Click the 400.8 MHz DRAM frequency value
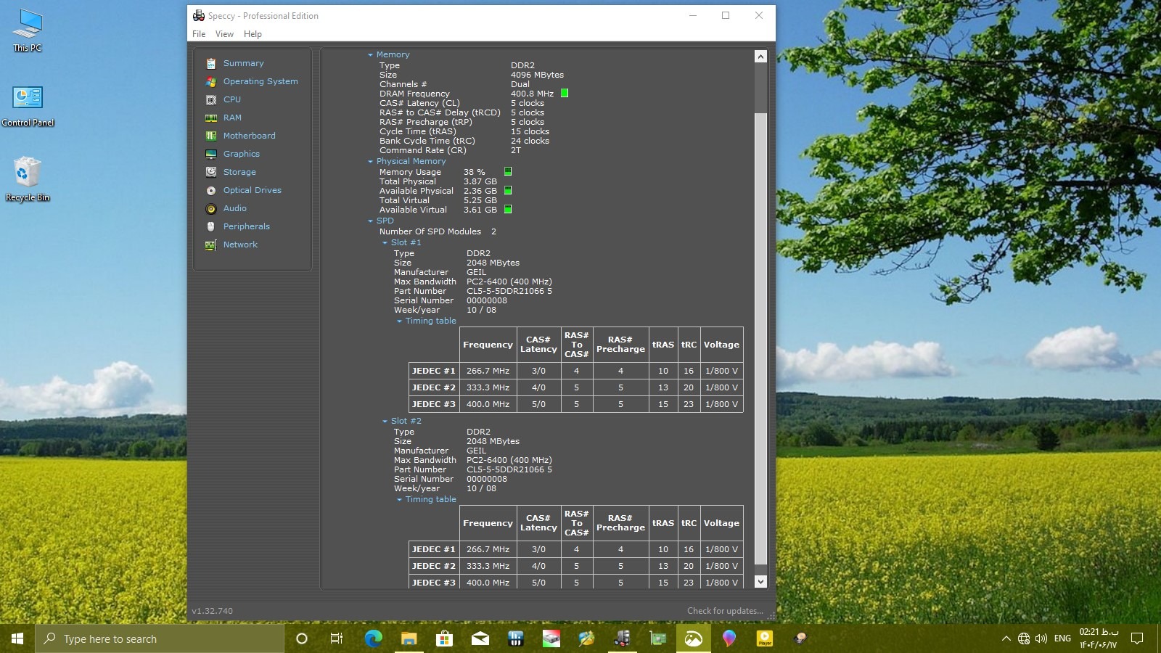Viewport: 1161px width, 653px height. tap(532, 94)
